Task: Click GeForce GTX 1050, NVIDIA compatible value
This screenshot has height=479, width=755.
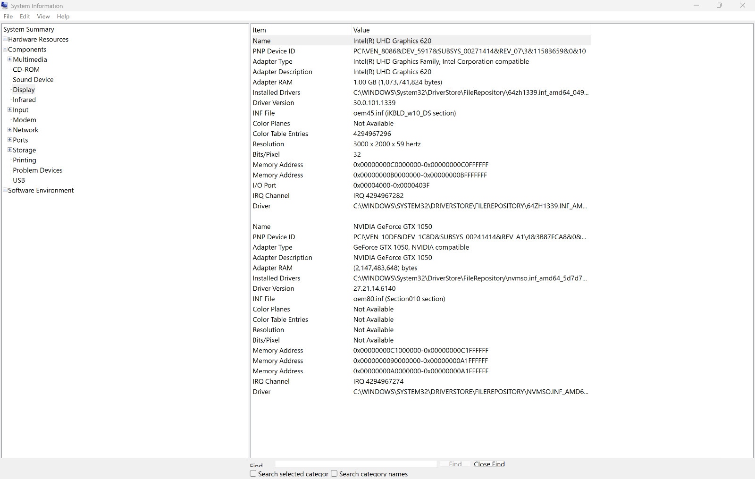Action: coord(411,247)
